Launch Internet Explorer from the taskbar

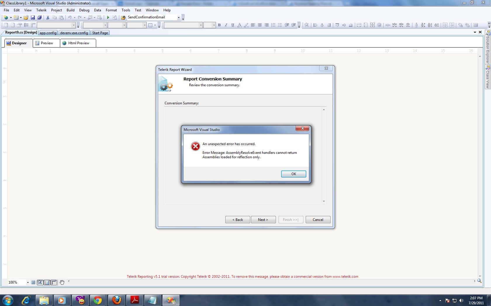coord(26,300)
